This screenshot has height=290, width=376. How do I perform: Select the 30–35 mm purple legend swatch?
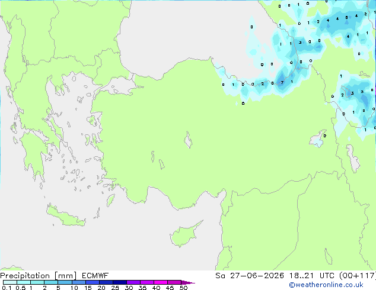pos(133,282)
